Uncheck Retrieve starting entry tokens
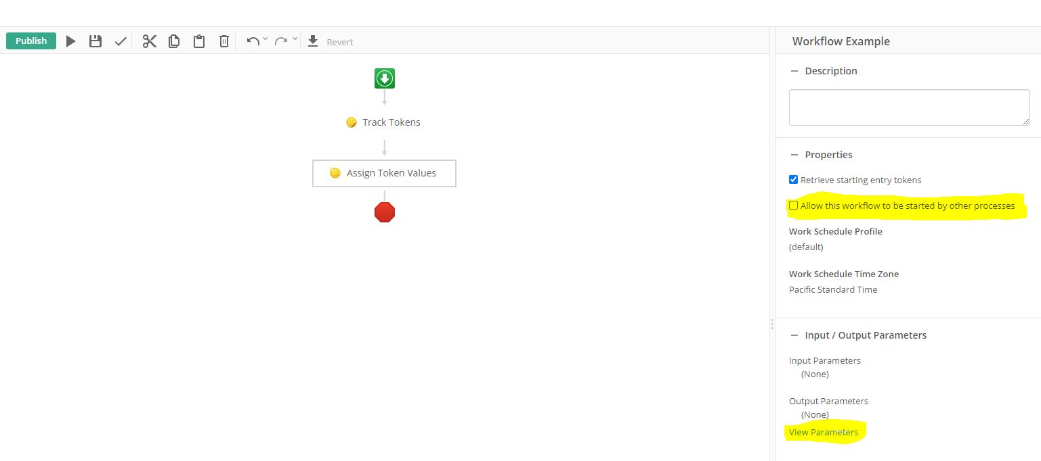1041x461 pixels. tap(794, 180)
